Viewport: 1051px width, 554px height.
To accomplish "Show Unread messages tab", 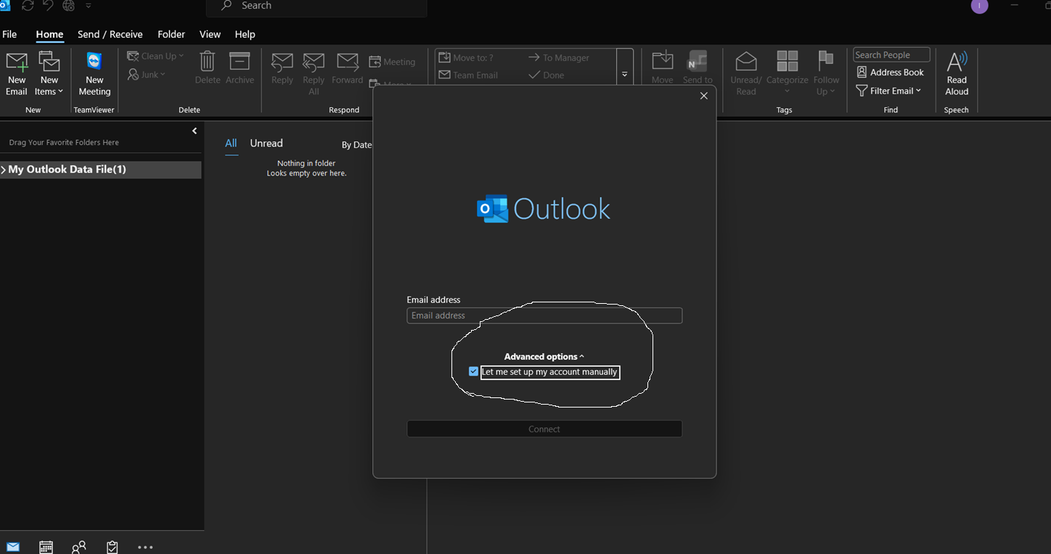I will 266,144.
